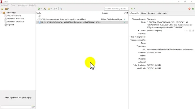Open the tag selector actions menu icon
The image size is (195, 109).
[x=33, y=107]
